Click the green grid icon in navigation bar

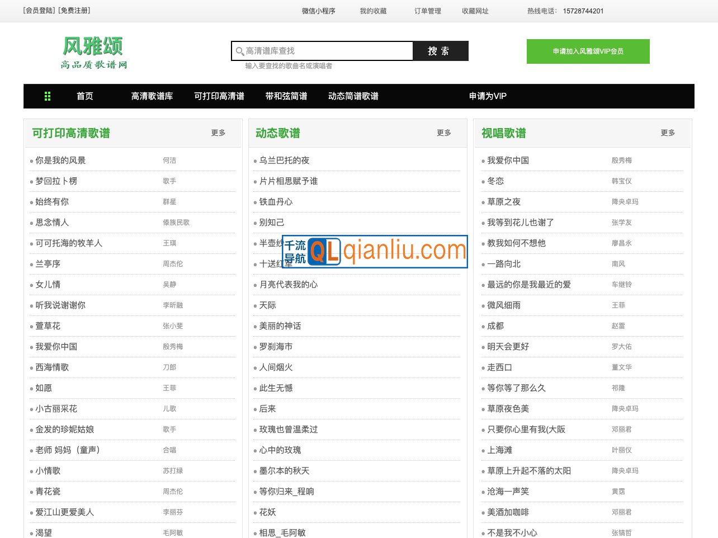(x=48, y=96)
